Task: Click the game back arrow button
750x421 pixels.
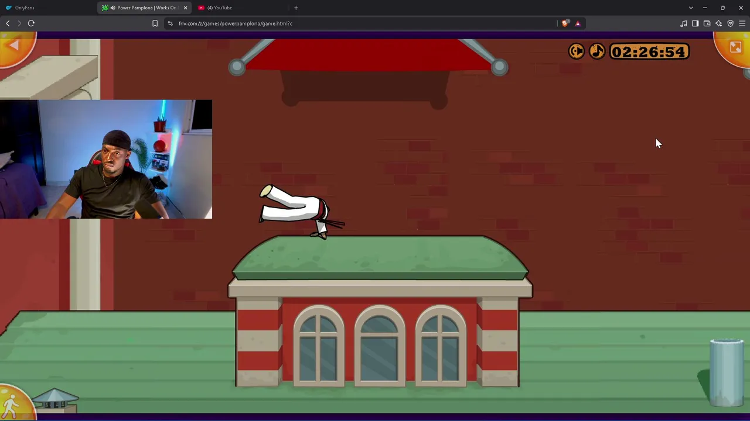Action: (x=15, y=48)
